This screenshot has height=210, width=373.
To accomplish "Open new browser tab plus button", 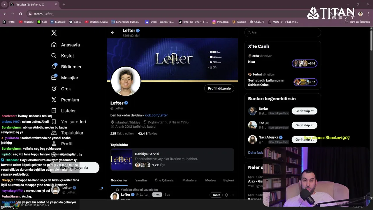I will pos(64,4).
